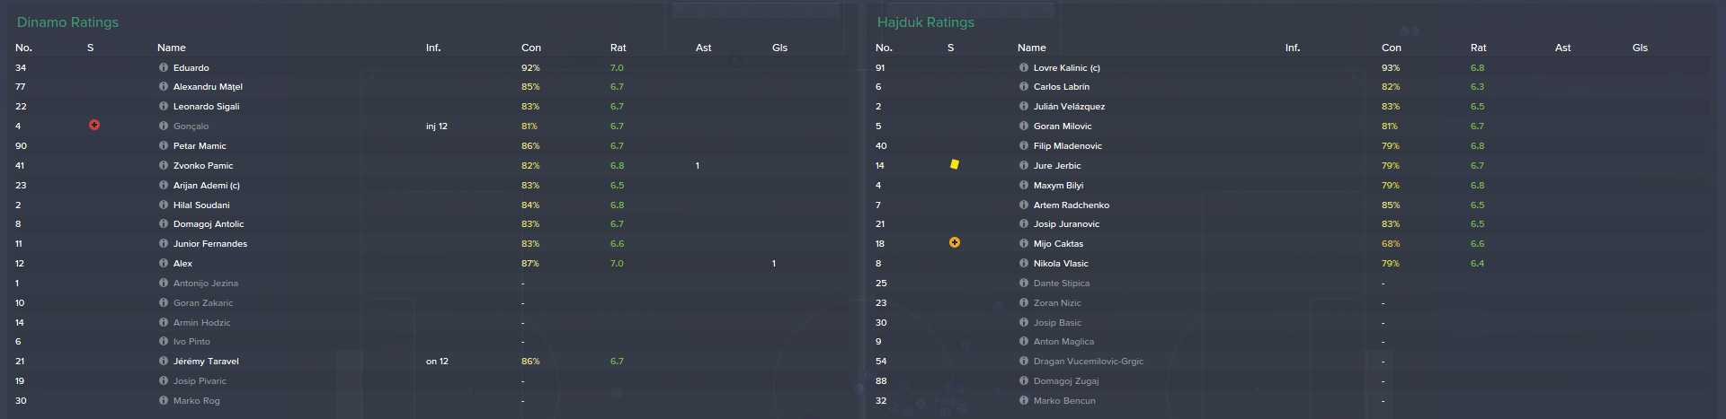Click the info icon beside Dante Stipica
The width and height of the screenshot is (1726, 419).
1024,283
